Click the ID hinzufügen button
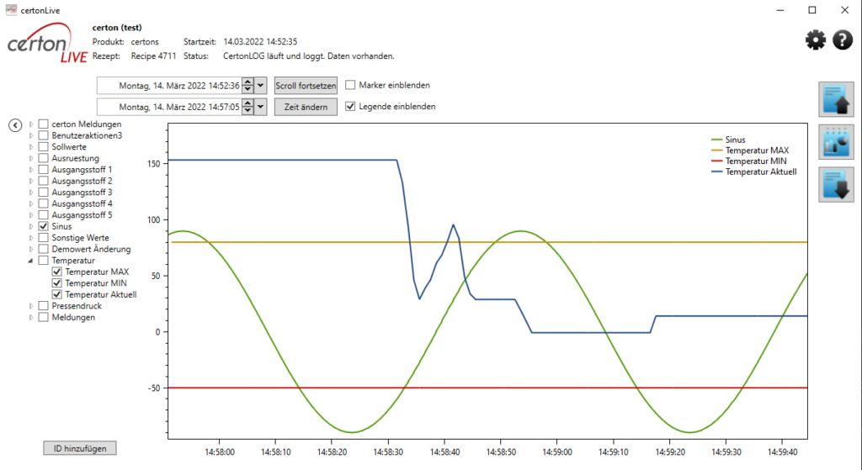862x470 pixels. pos(80,449)
